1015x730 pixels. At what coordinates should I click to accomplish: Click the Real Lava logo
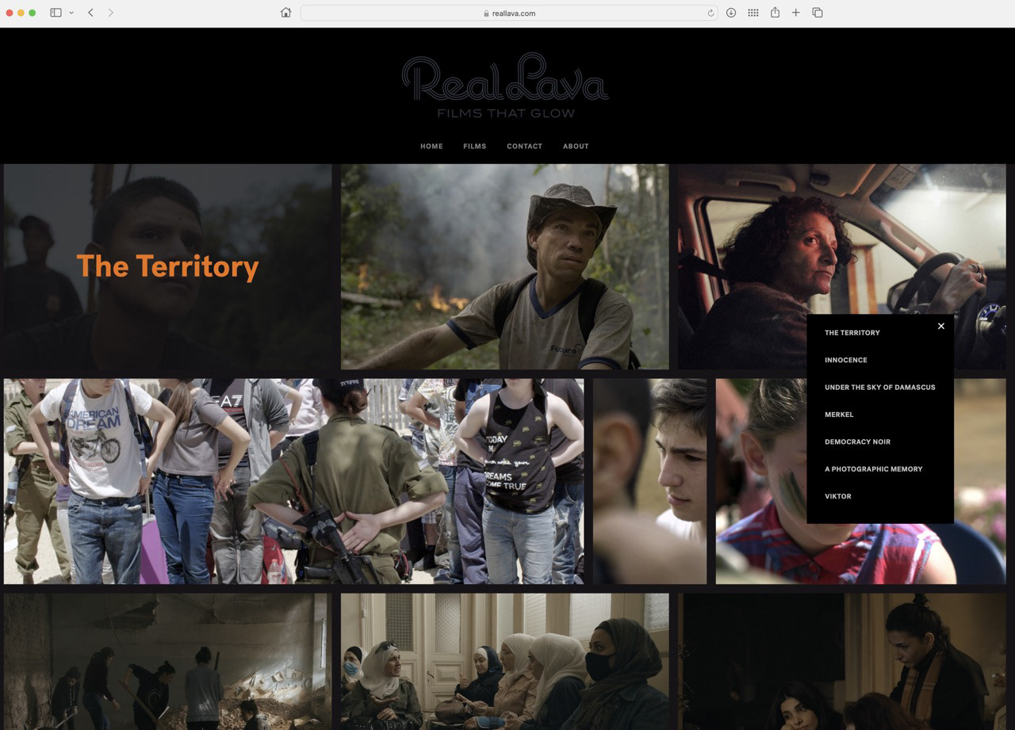pyautogui.click(x=505, y=86)
